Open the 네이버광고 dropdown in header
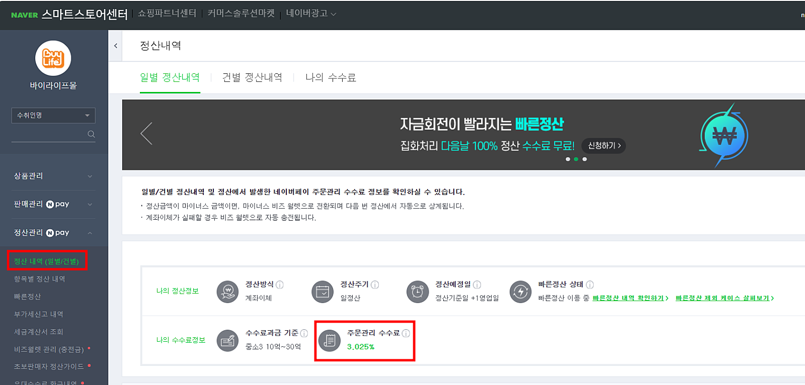The height and width of the screenshot is (385, 805). point(311,14)
